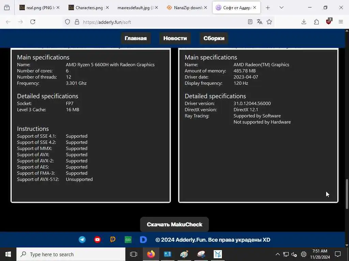This screenshot has width=349, height=261.
Task: Open the notification center icon
Action: [x=338, y=254]
